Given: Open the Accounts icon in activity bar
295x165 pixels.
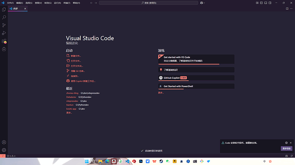Looking at the screenshot, I should pos(4,142).
